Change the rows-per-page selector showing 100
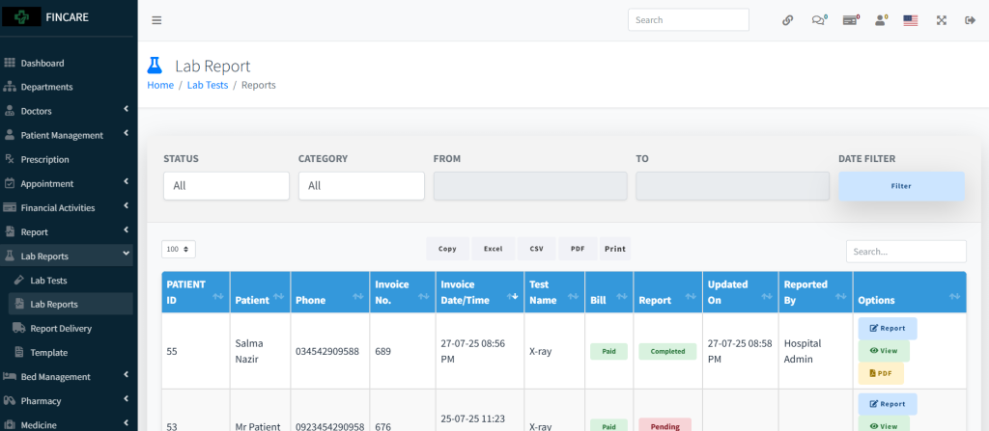The width and height of the screenshot is (989, 431). (179, 249)
